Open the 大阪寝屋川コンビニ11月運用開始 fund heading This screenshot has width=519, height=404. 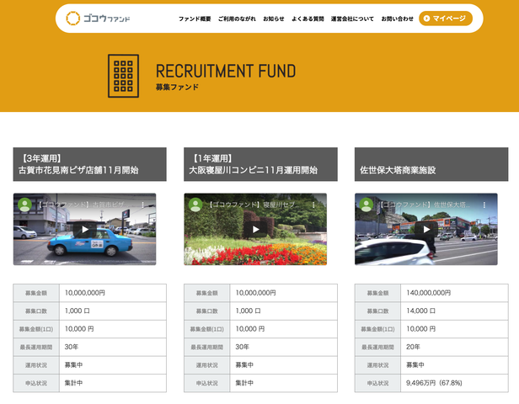point(260,164)
